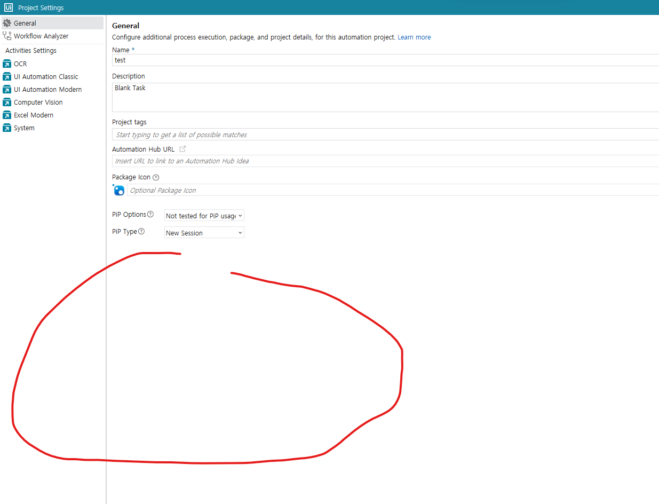This screenshot has height=504, width=659.
Task: Click the General section heading
Action: pos(126,26)
